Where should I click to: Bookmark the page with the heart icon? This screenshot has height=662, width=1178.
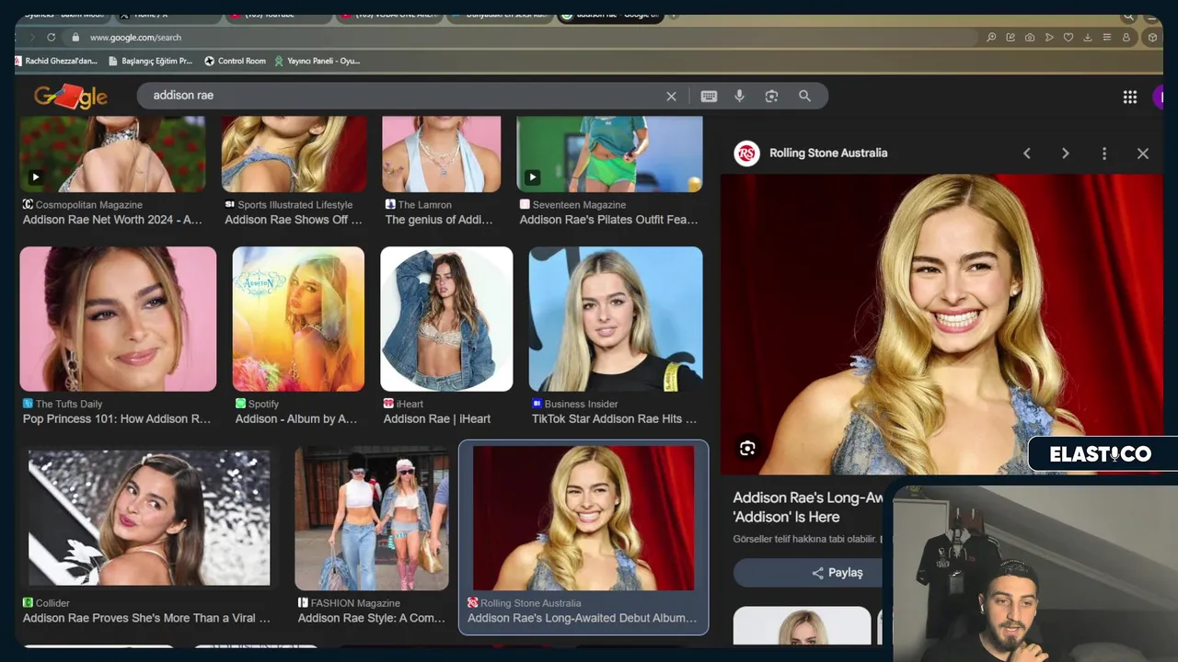click(x=1068, y=38)
